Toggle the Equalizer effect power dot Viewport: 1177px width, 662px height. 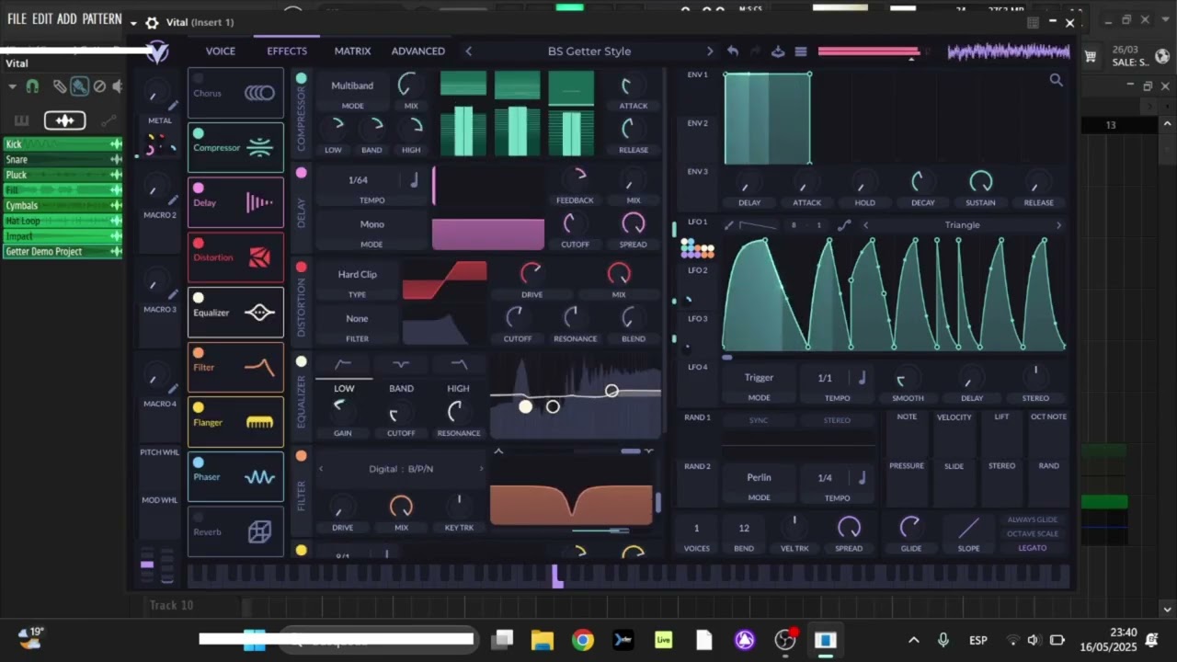[x=199, y=298]
